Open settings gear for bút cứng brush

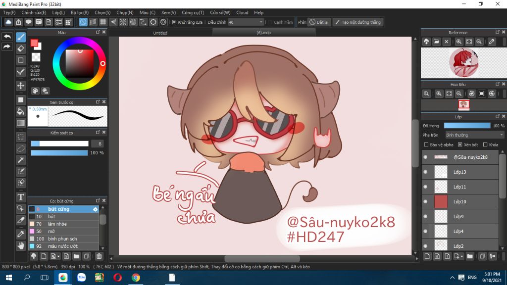coord(95,209)
